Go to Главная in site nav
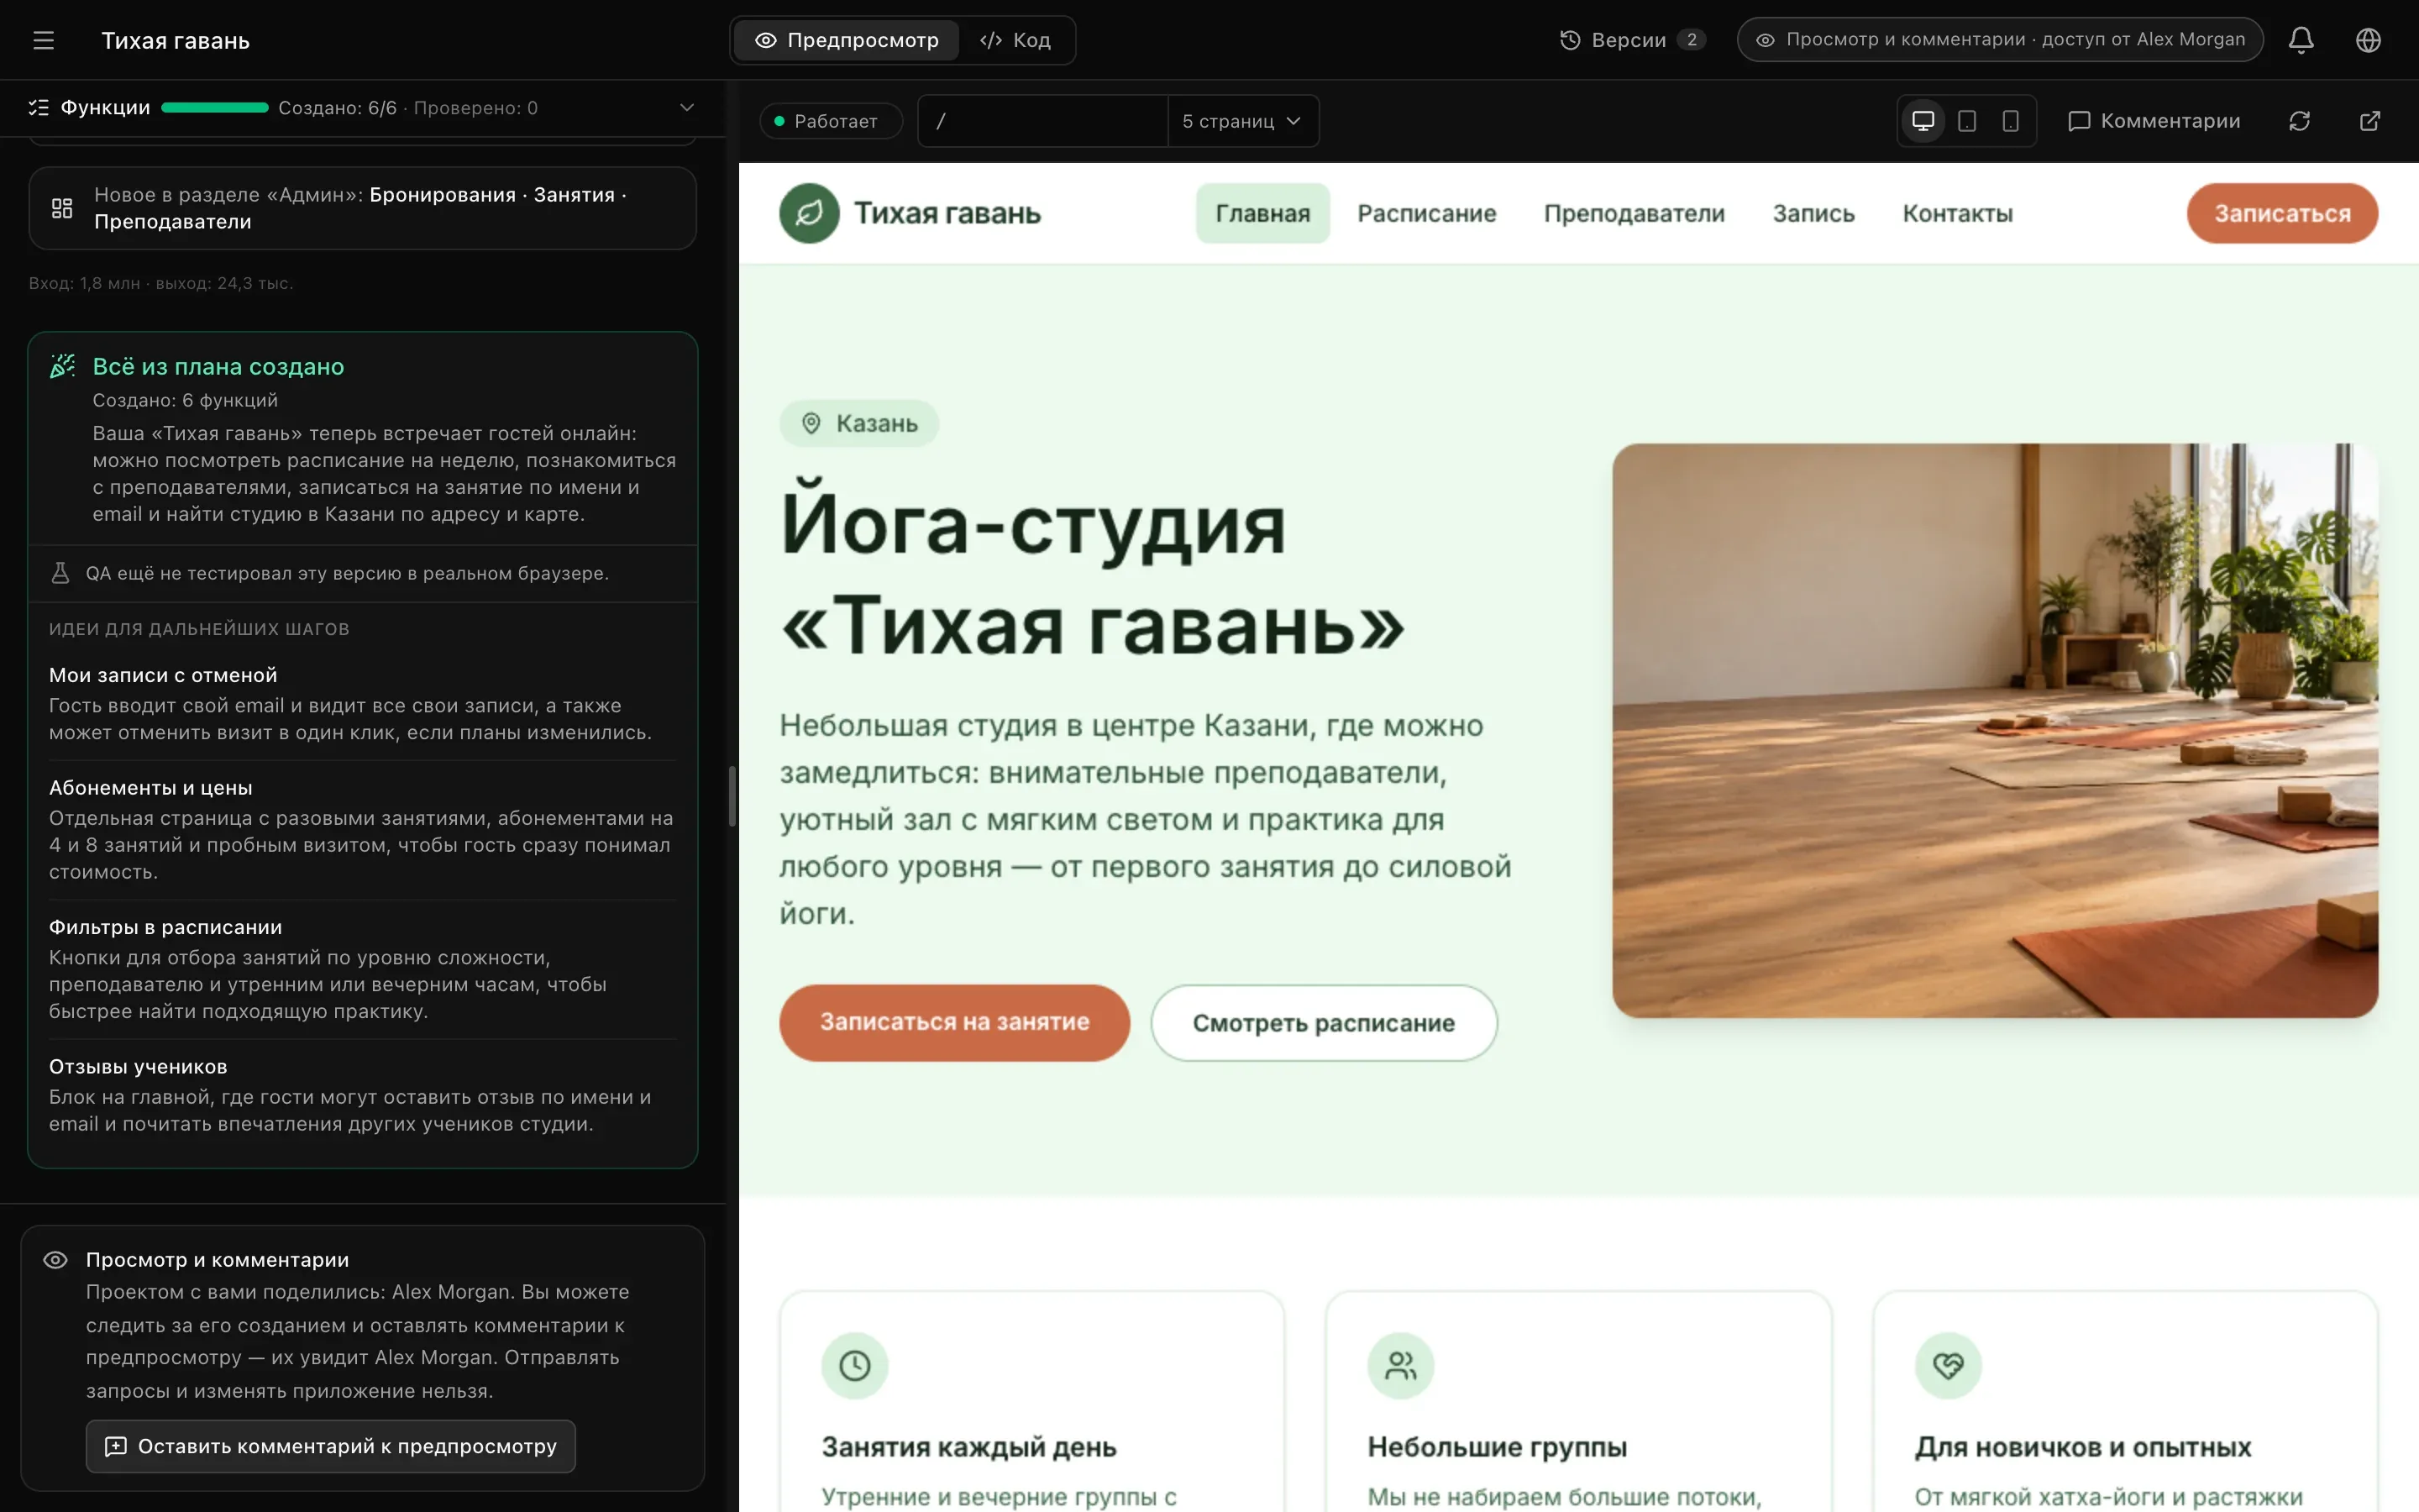Image resolution: width=2419 pixels, height=1512 pixels. (x=1262, y=213)
